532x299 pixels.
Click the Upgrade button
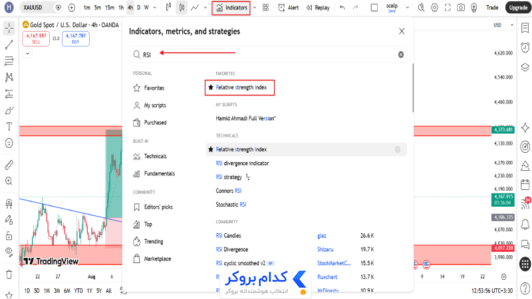[518, 7]
